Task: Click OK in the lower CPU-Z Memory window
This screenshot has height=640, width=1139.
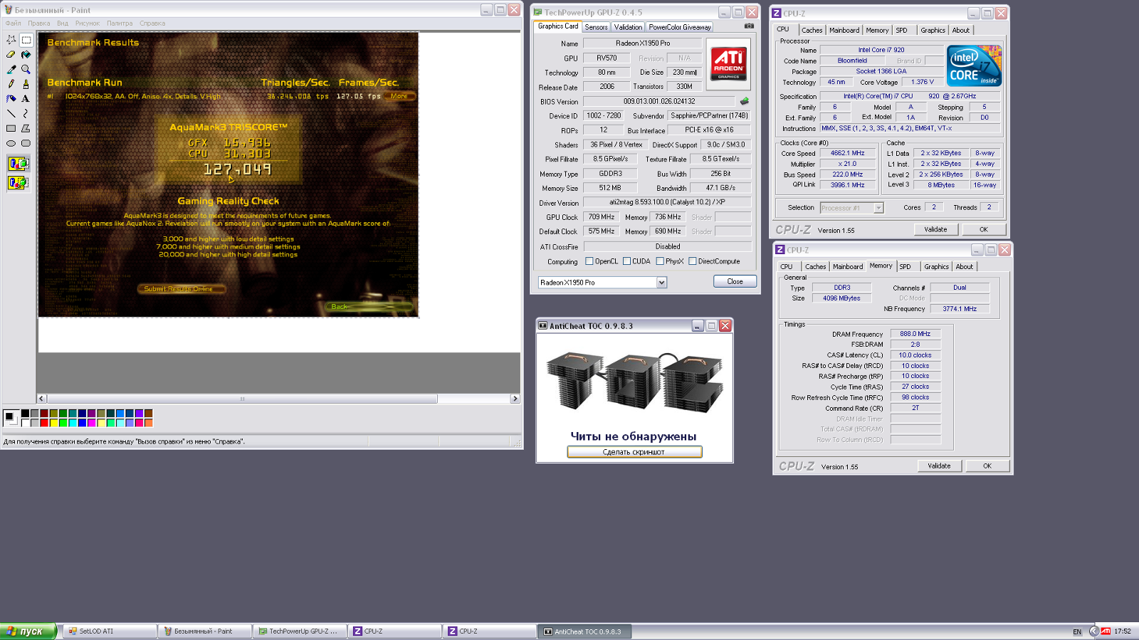Action: pyautogui.click(x=987, y=466)
